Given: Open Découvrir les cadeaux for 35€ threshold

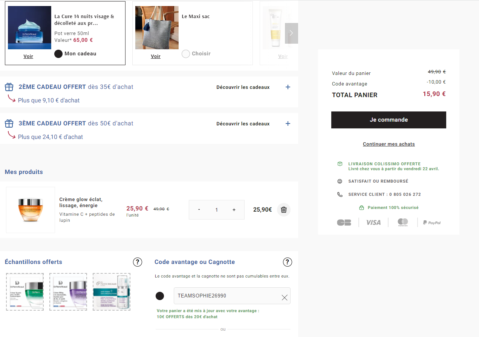Looking at the screenshot, I should pyautogui.click(x=243, y=87).
